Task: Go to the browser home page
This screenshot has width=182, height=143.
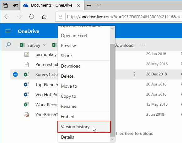Action: coord(44,17)
